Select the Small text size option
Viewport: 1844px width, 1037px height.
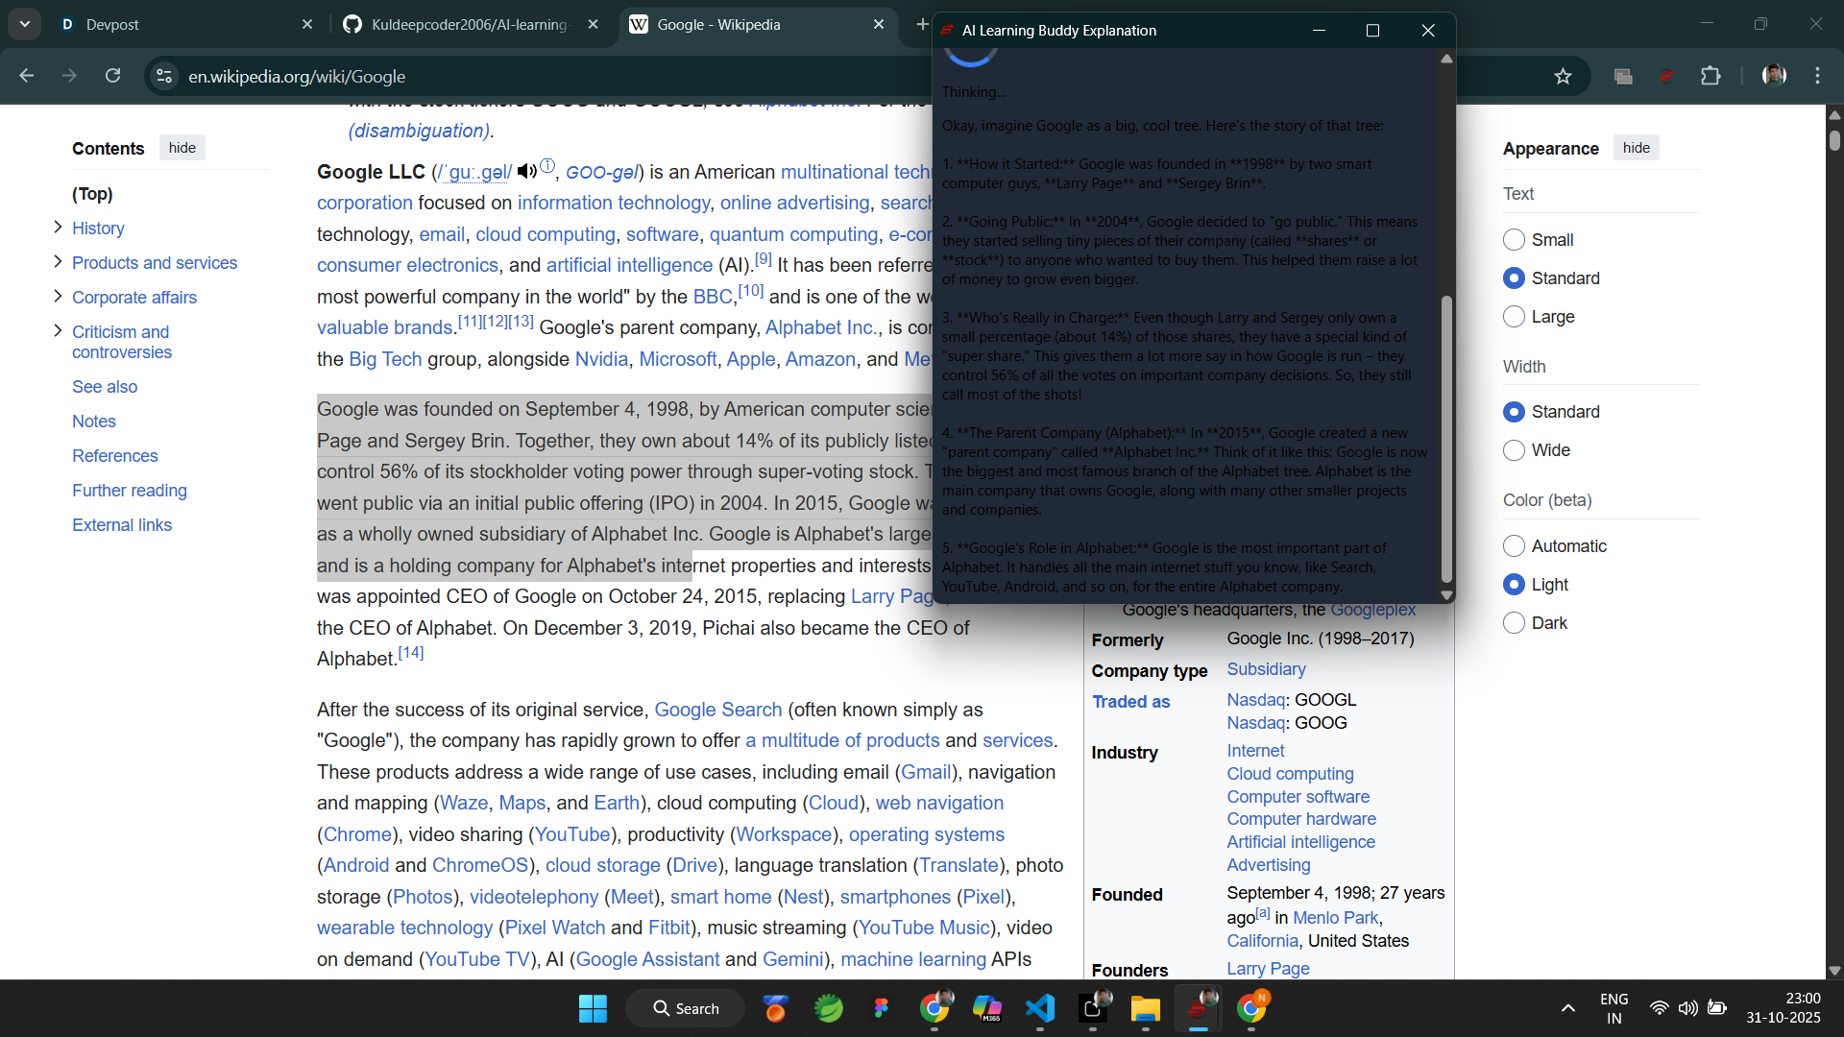[x=1514, y=240]
